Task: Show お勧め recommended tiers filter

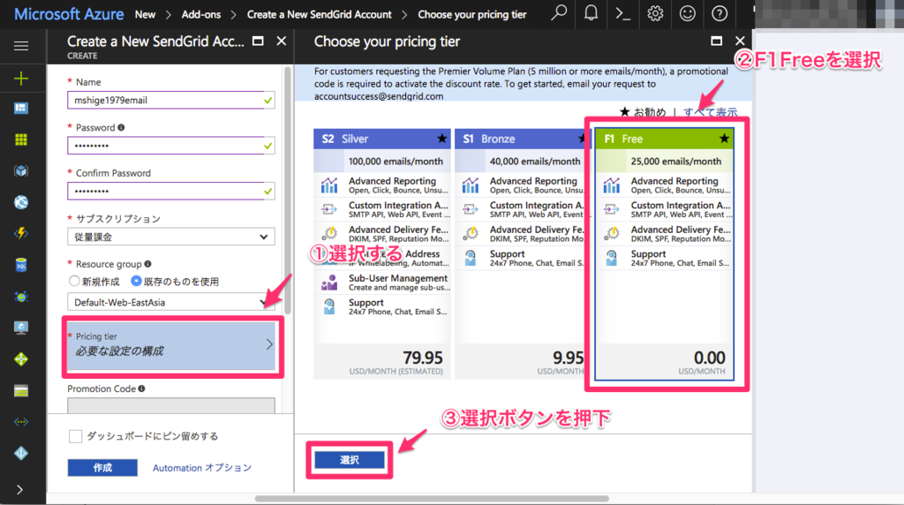Action: 644,112
